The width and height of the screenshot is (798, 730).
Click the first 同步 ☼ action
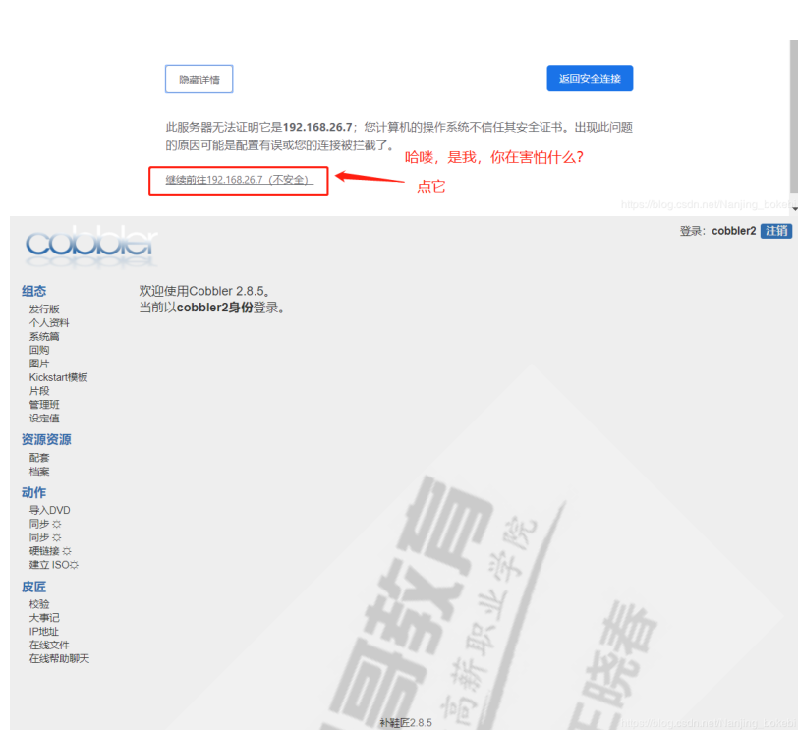point(45,524)
